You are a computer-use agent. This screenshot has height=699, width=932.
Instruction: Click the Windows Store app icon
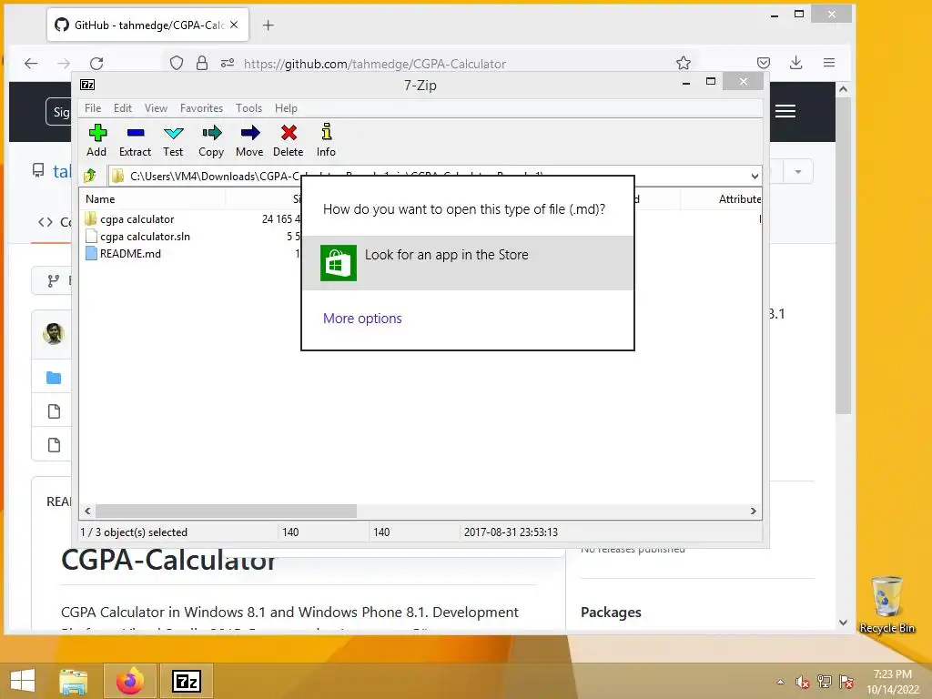[x=339, y=263]
